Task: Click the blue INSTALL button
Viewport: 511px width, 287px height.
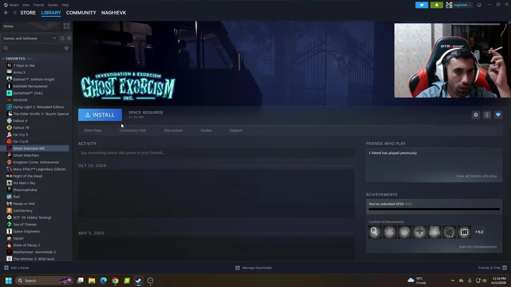Action: 100,115
